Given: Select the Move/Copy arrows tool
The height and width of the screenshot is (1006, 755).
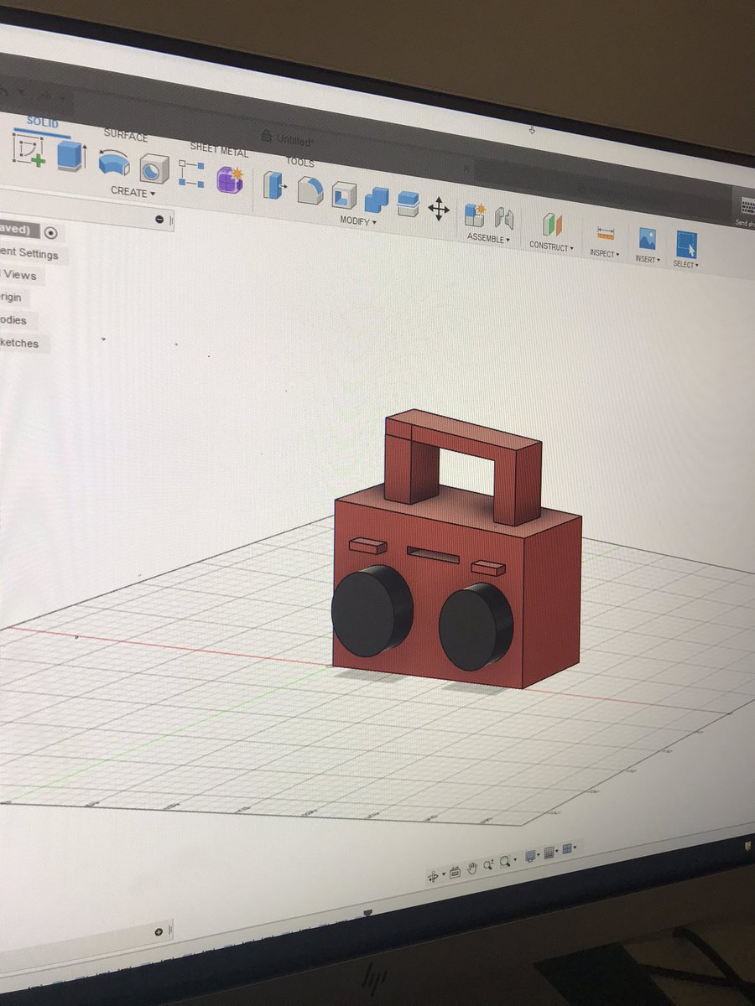Looking at the screenshot, I should (439, 209).
